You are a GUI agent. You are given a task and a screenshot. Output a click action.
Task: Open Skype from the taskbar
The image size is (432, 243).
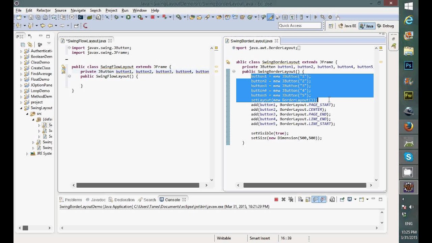coord(409,157)
